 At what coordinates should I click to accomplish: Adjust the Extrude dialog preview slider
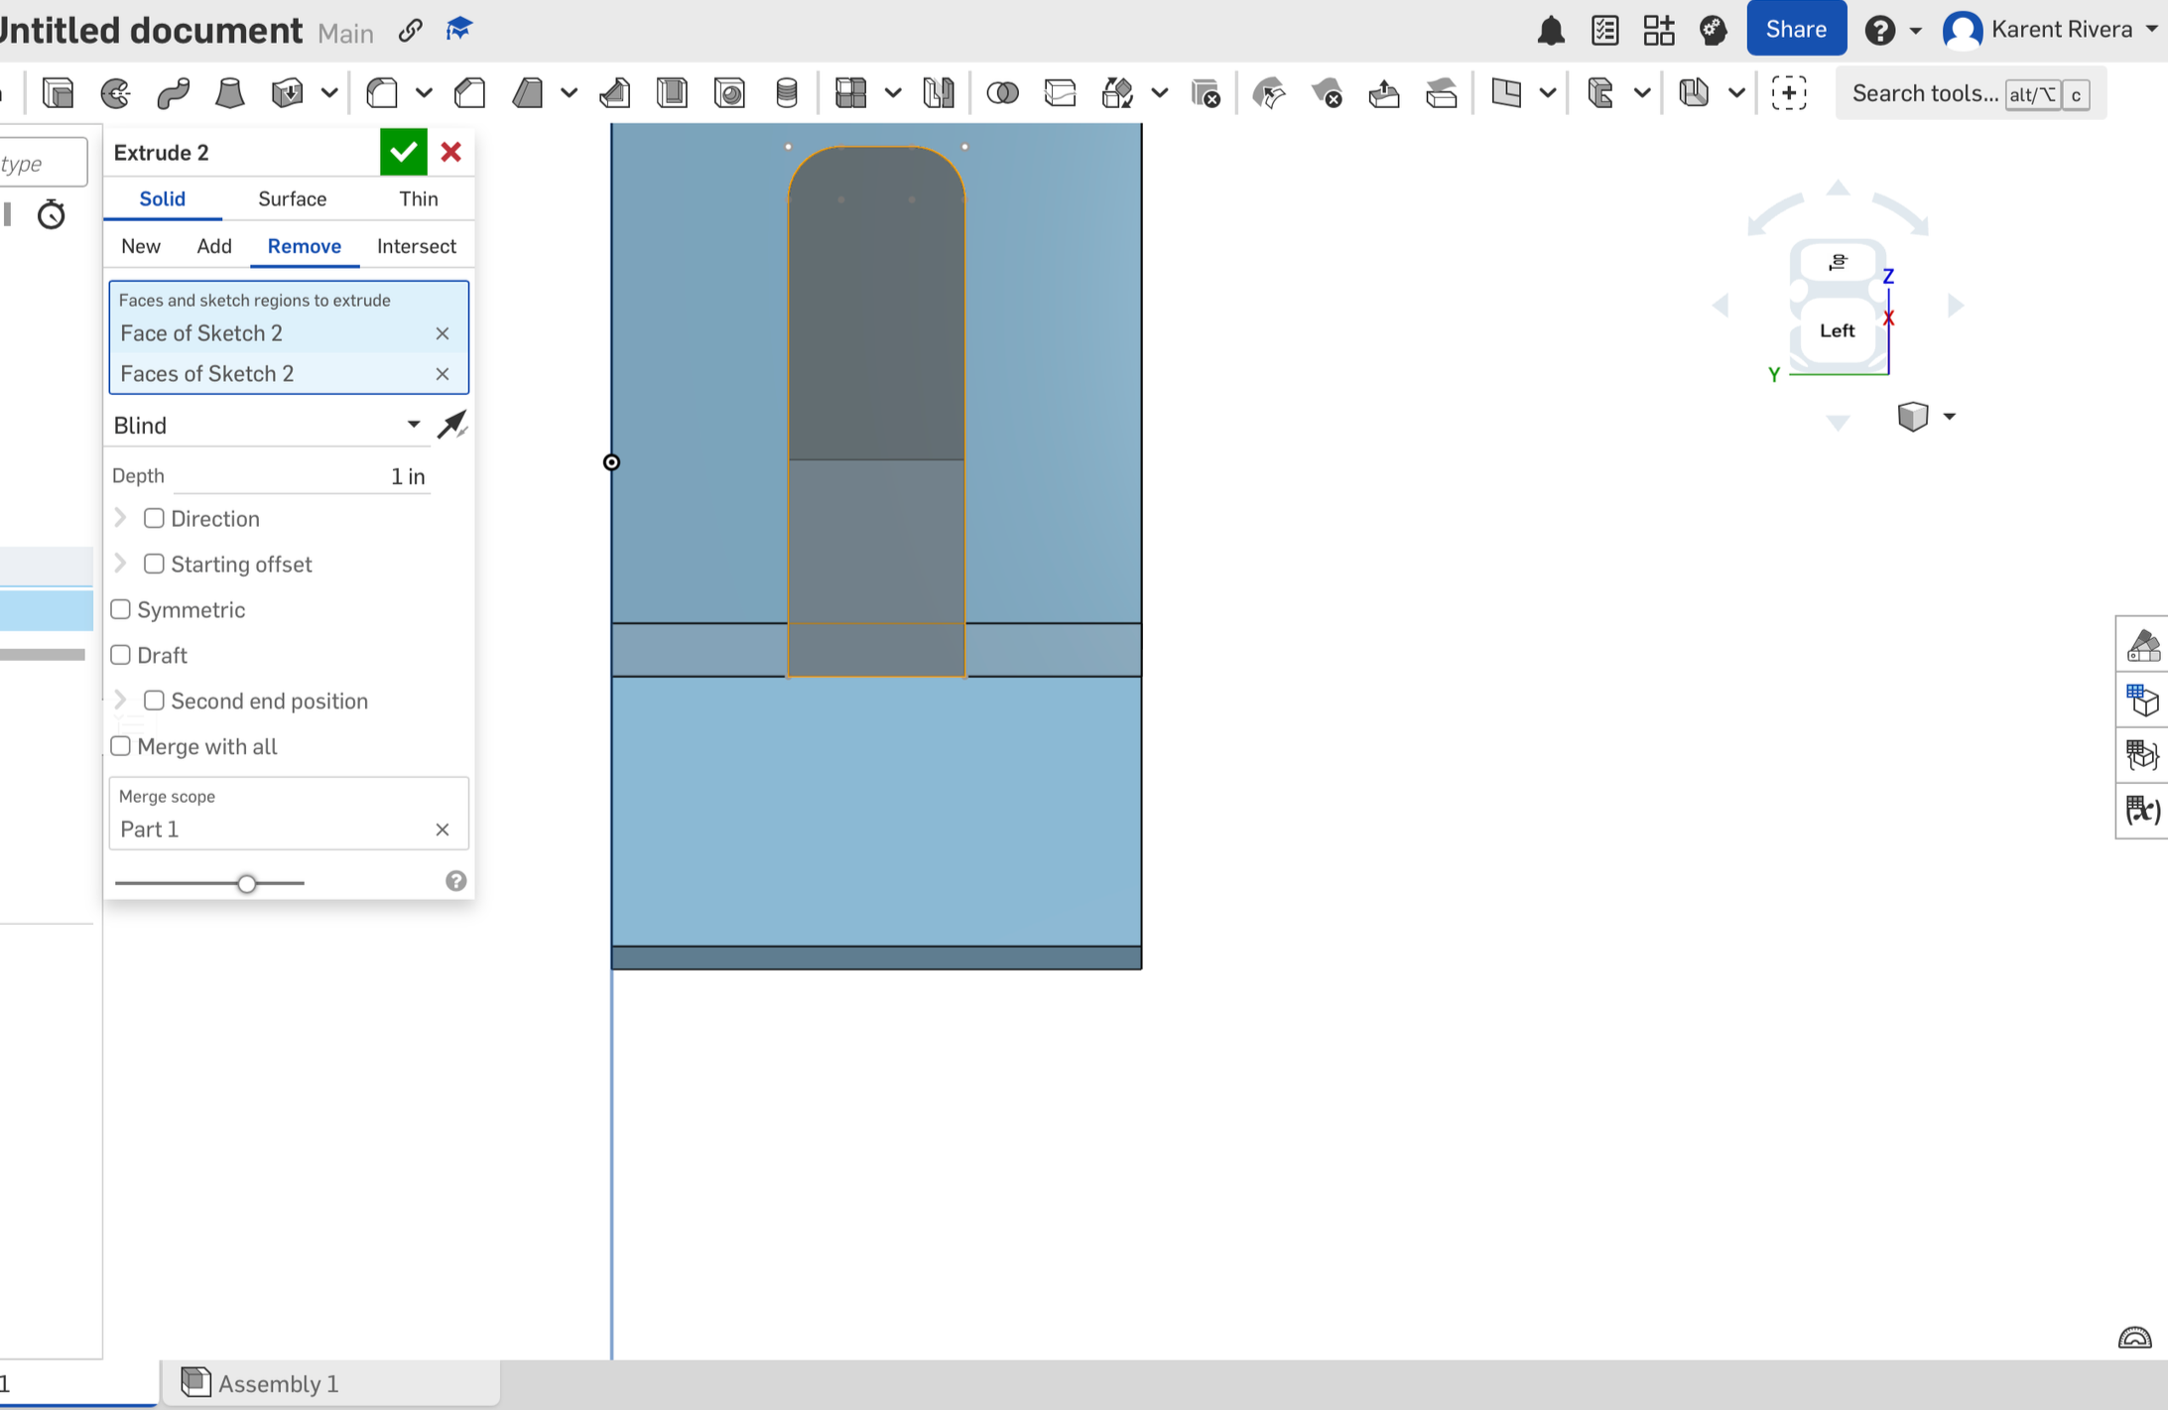247,883
